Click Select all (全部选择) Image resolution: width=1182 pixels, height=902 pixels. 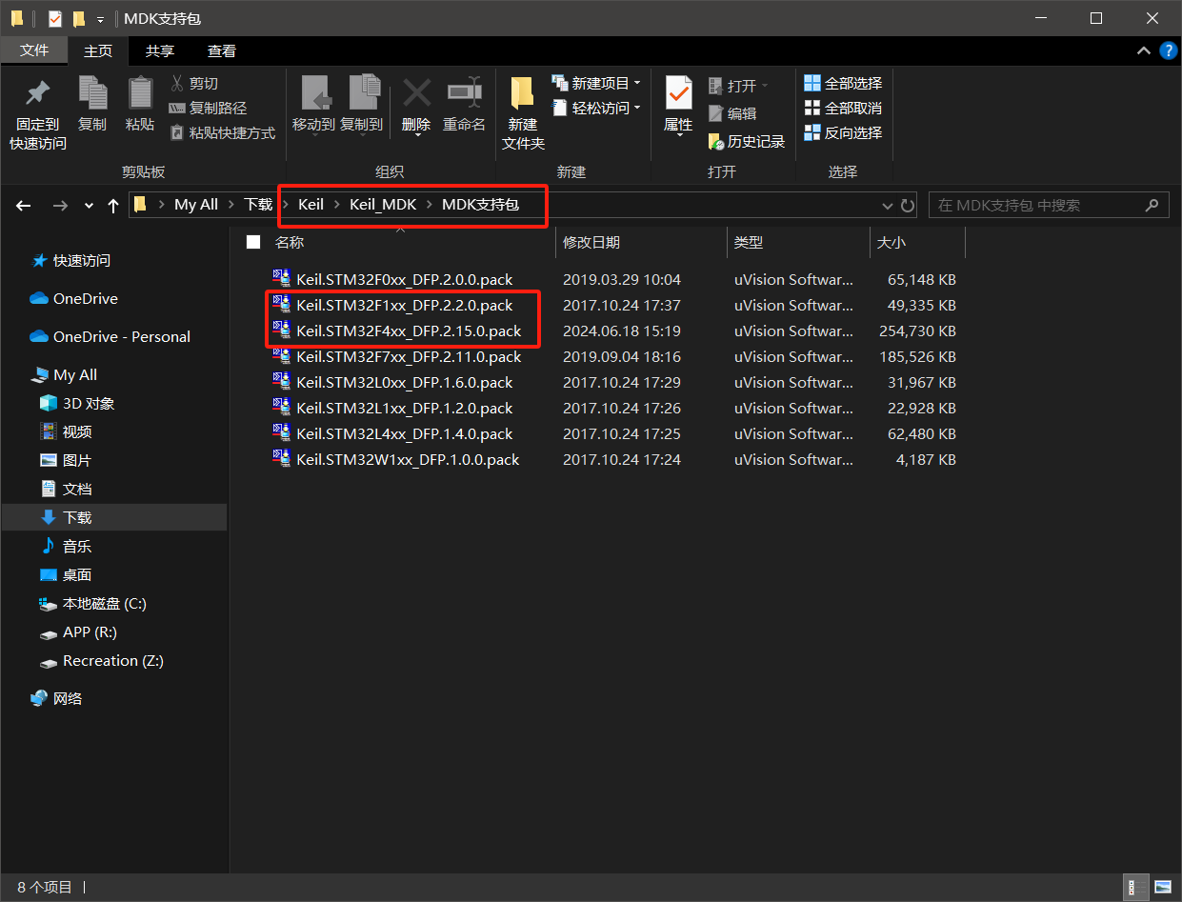844,84
